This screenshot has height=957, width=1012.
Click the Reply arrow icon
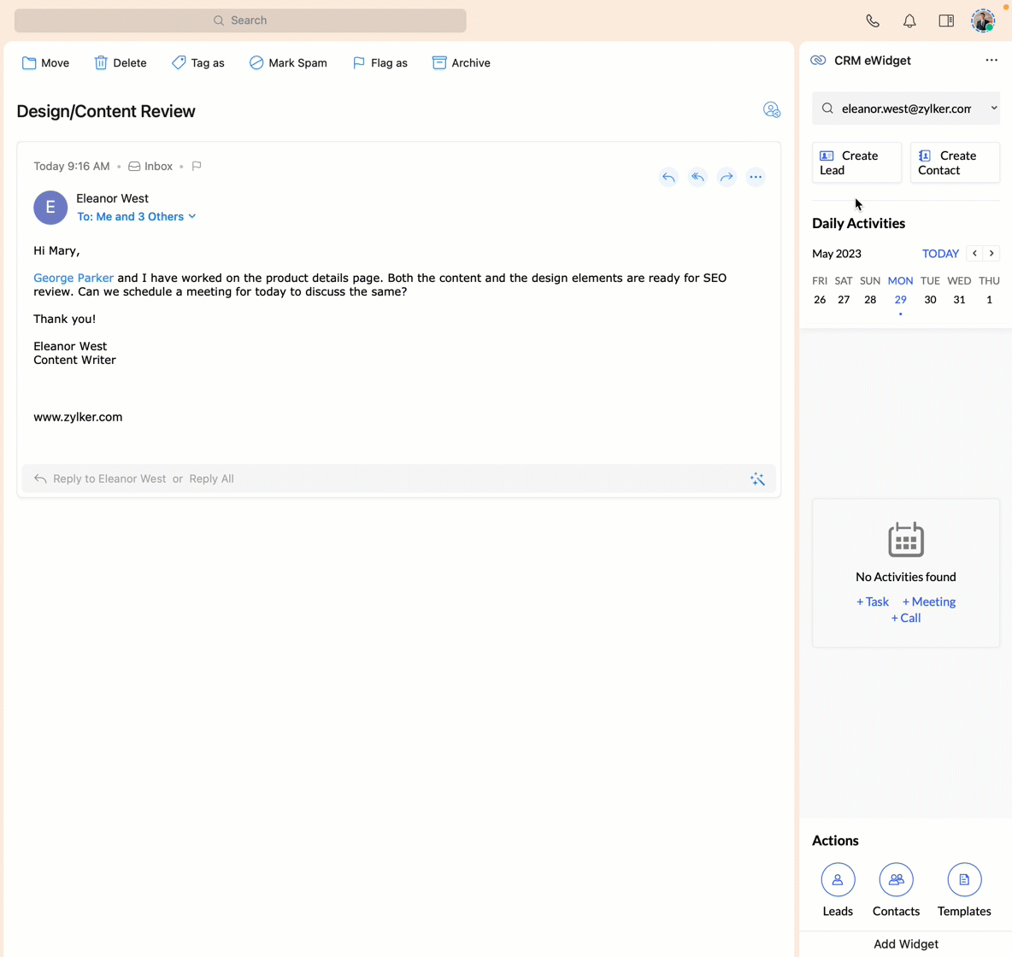[x=668, y=177]
